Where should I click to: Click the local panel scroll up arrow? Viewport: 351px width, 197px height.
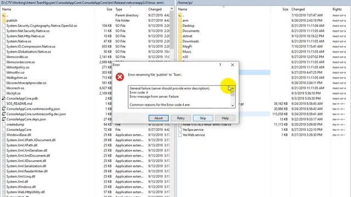172,9
